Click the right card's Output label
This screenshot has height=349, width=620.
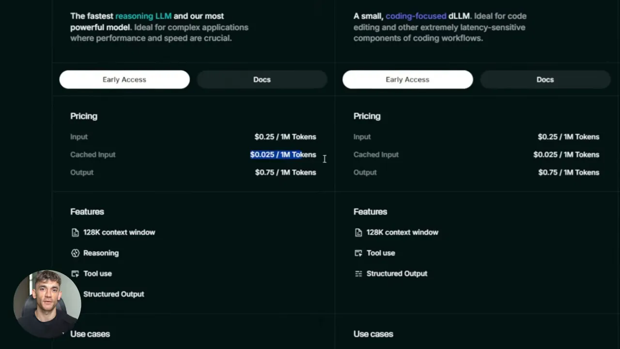pyautogui.click(x=365, y=172)
